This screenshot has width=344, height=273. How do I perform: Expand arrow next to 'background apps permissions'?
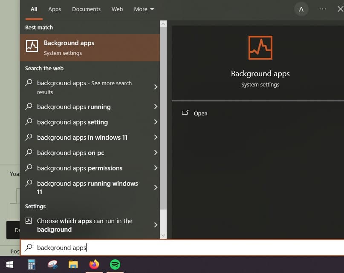click(156, 168)
